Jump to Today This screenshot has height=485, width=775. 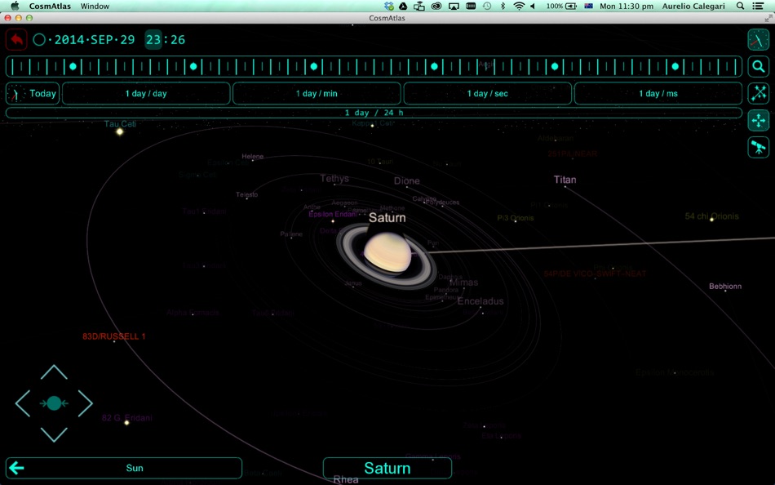click(33, 94)
